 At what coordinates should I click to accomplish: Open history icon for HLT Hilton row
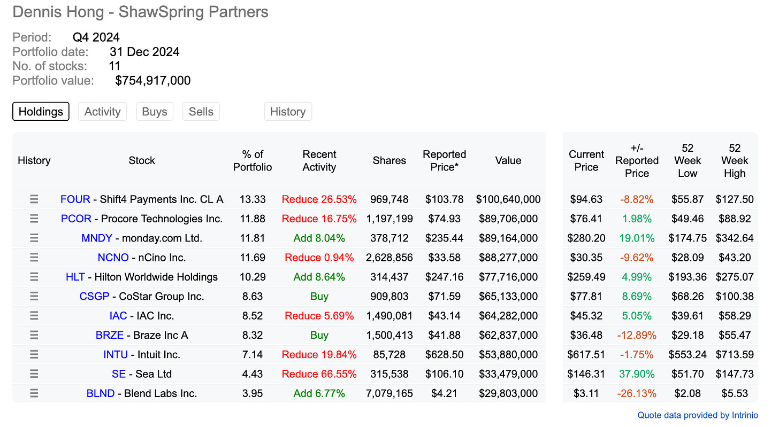click(x=34, y=277)
